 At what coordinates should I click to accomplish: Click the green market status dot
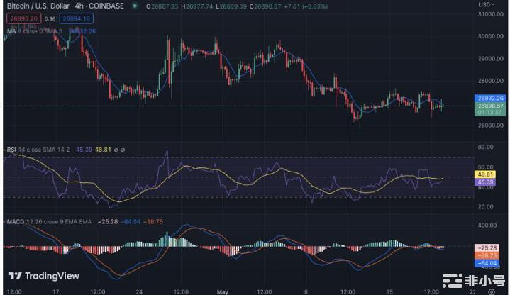(135, 6)
